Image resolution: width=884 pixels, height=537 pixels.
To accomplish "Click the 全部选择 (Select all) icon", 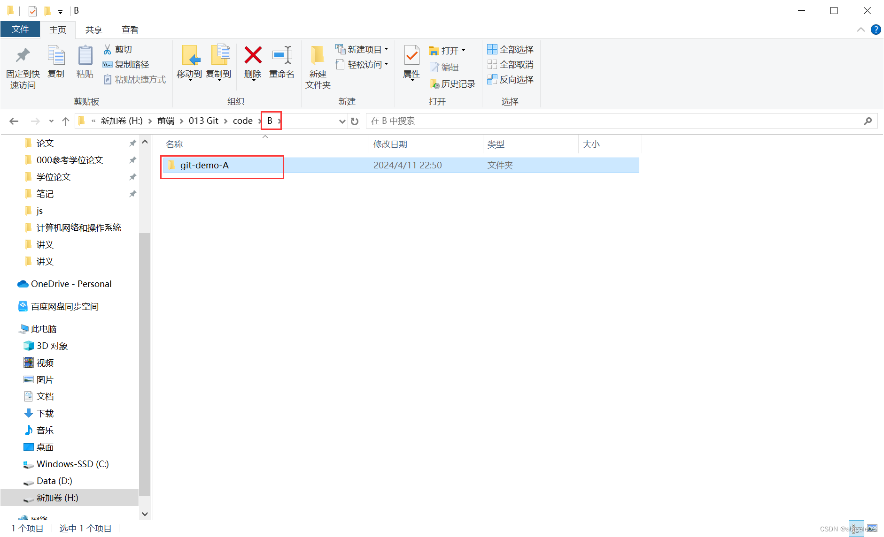I will [492, 49].
